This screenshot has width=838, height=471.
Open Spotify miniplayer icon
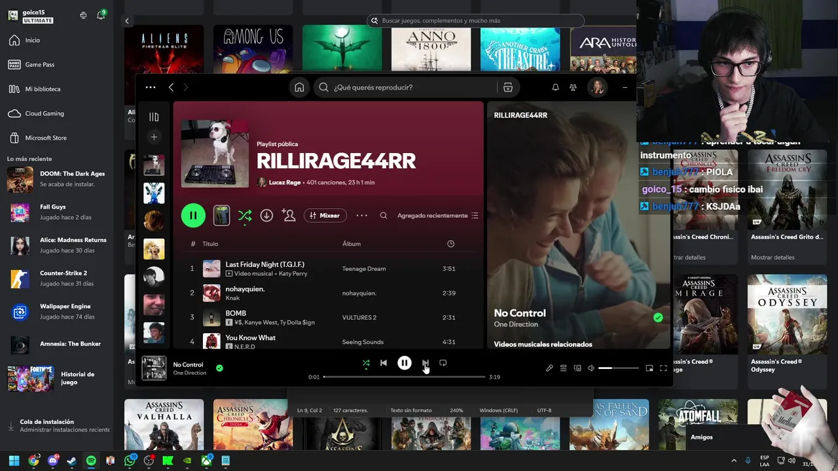649,368
